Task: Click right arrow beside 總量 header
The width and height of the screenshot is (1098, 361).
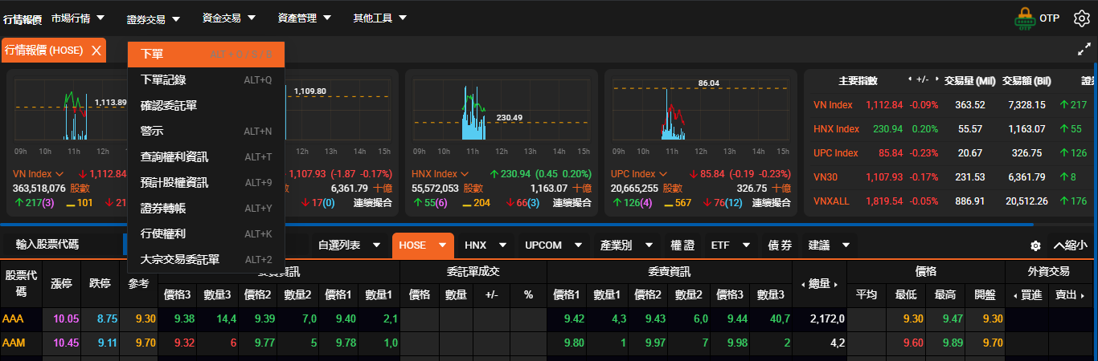Action: tap(836, 284)
